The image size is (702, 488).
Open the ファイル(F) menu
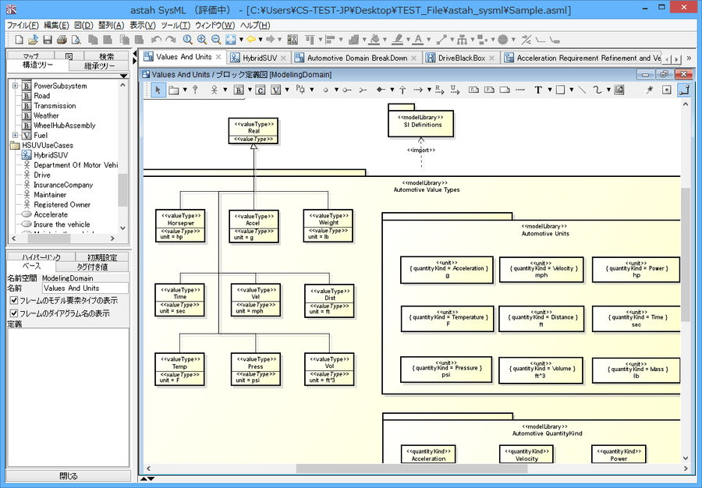tap(23, 26)
